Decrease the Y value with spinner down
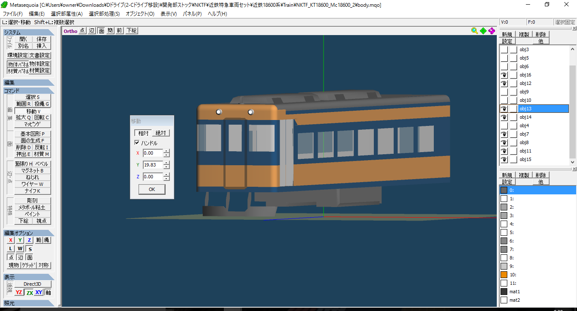Image resolution: width=577 pixels, height=311 pixels. pyautogui.click(x=166, y=167)
